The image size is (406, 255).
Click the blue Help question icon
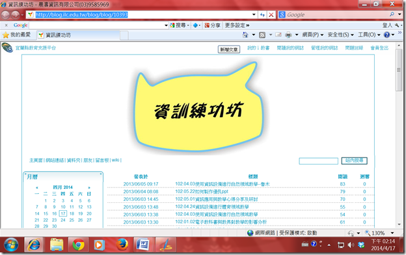click(x=387, y=34)
